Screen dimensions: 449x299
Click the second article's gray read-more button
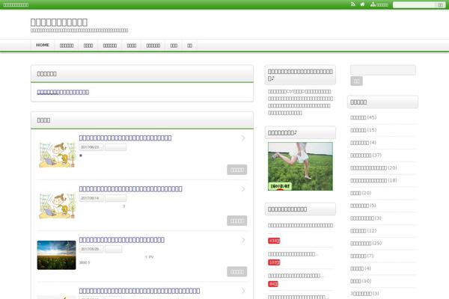click(237, 221)
